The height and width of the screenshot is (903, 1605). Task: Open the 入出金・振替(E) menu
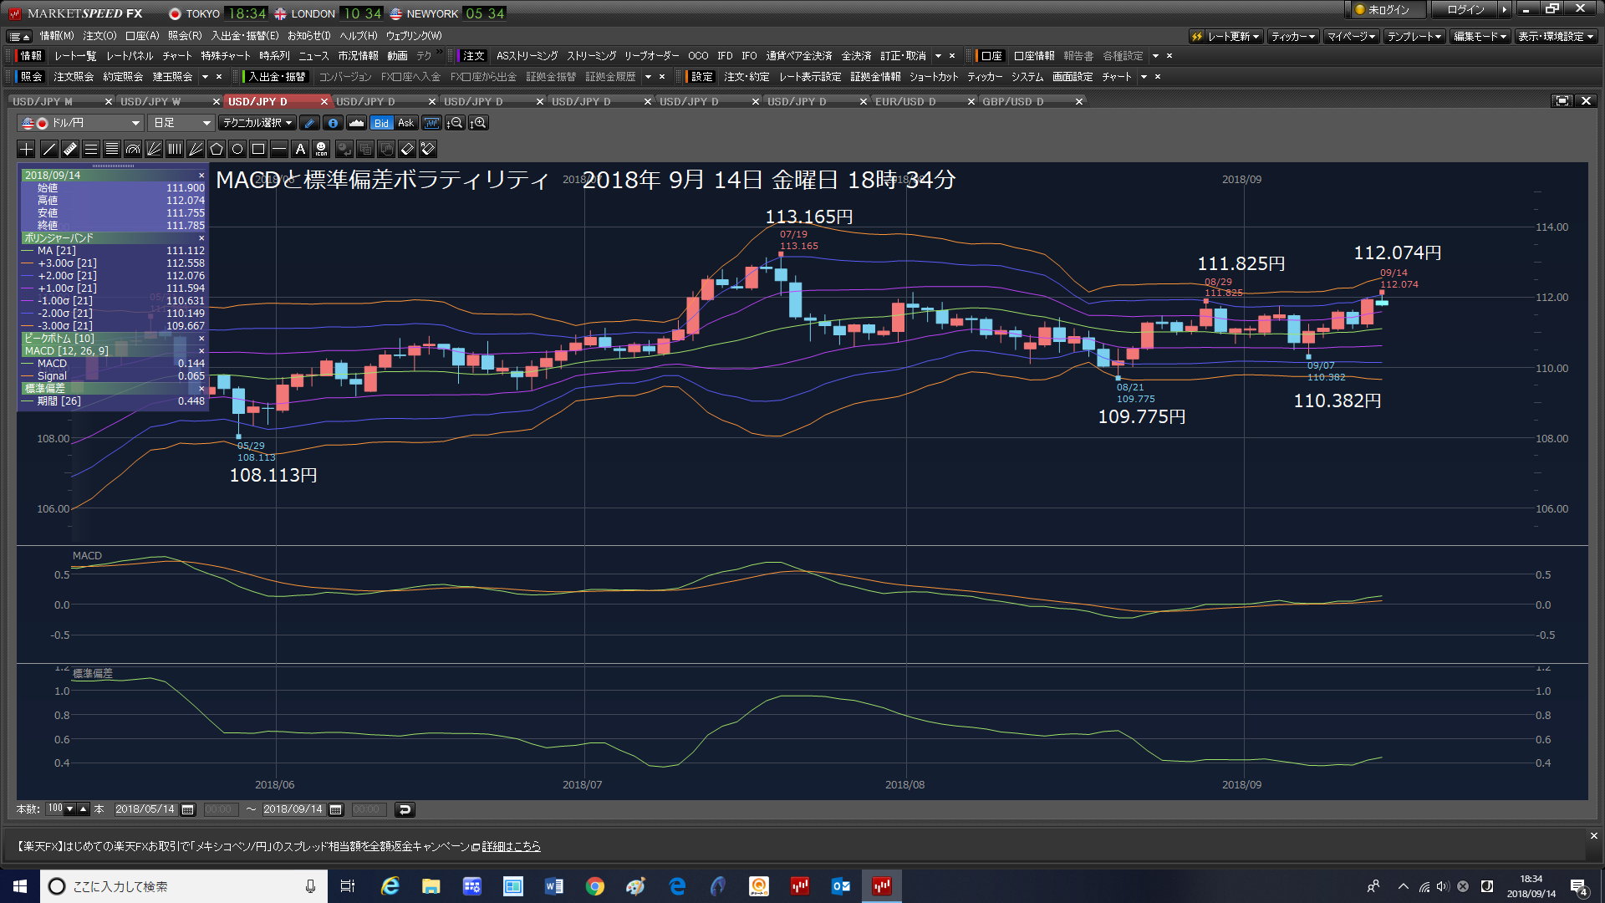point(244,36)
